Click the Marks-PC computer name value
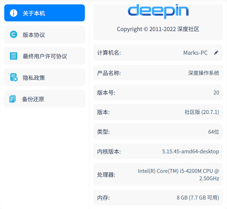Image resolution: width=227 pixels, height=209 pixels. tap(195, 53)
